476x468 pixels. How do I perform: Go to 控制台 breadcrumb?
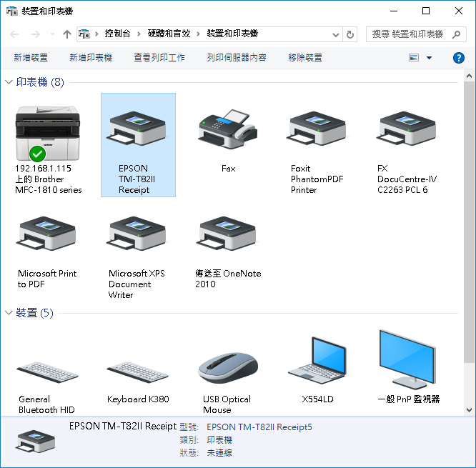(117, 34)
